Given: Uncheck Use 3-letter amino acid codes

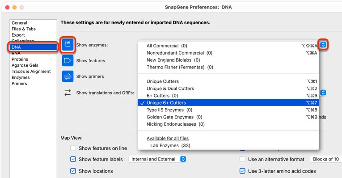Looking at the screenshot, I should (x=242, y=171).
